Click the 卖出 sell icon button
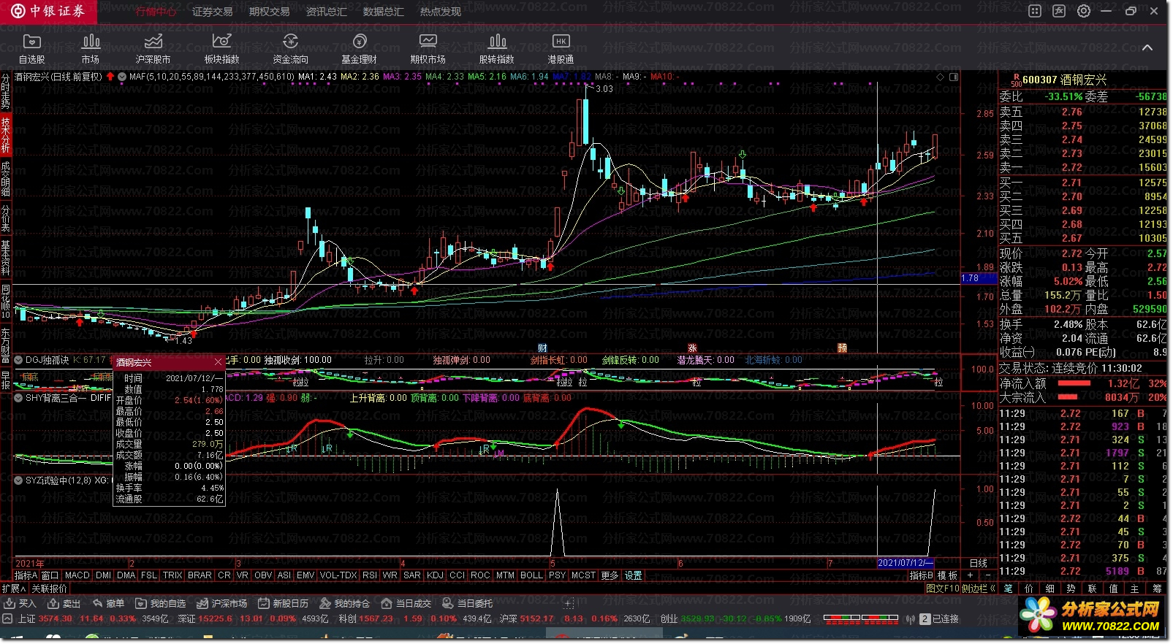Screen dimensions: 1173x644 [x=64, y=604]
